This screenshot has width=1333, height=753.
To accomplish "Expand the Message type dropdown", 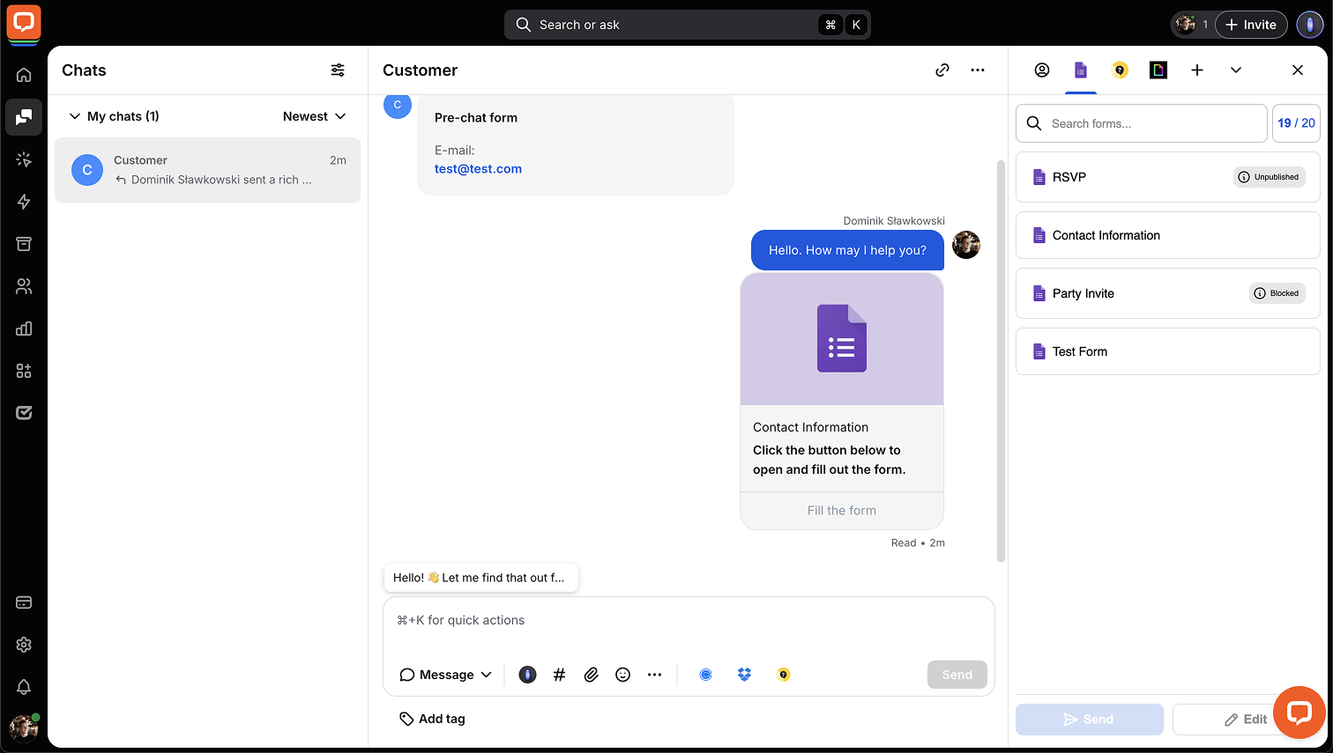I will pyautogui.click(x=445, y=675).
